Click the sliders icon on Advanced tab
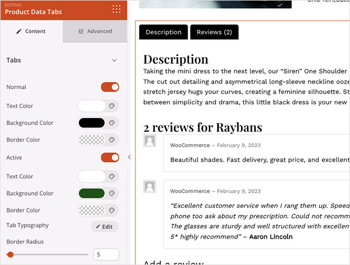 coord(81,32)
